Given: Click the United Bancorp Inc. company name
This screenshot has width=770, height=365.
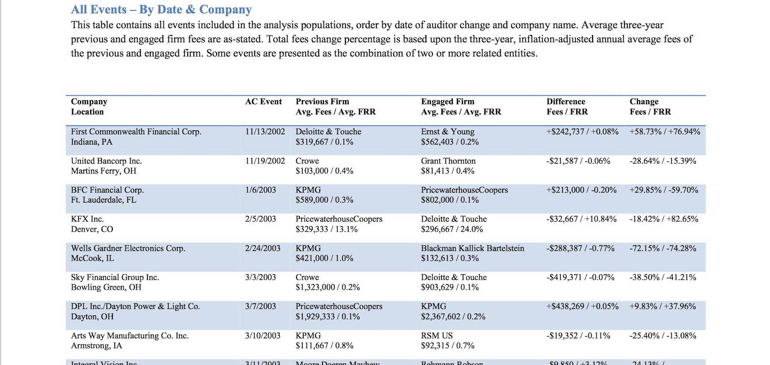Looking at the screenshot, I should tap(106, 161).
